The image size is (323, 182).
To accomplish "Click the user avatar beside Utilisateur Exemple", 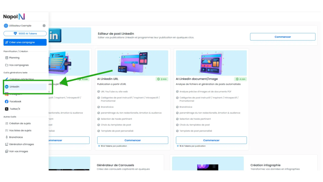I will tap(6, 26).
